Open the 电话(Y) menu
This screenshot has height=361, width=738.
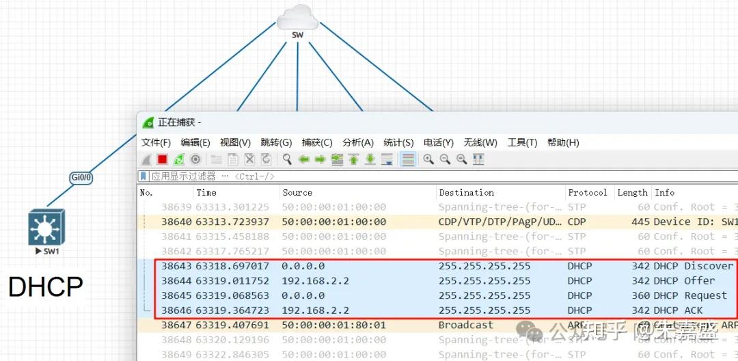click(439, 143)
